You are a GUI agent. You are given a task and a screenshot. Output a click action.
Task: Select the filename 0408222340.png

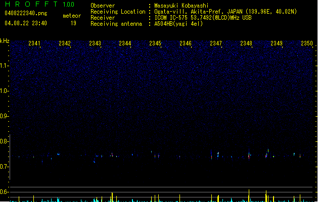26,13
